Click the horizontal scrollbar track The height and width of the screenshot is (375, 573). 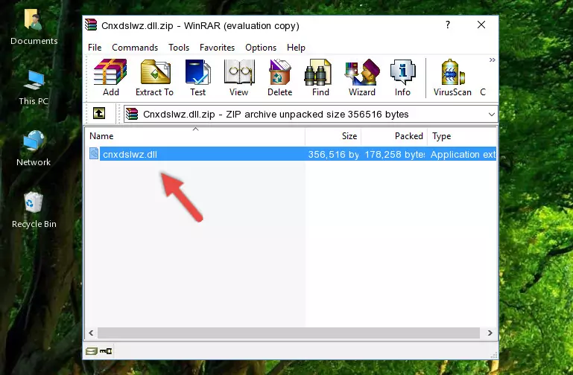288,333
